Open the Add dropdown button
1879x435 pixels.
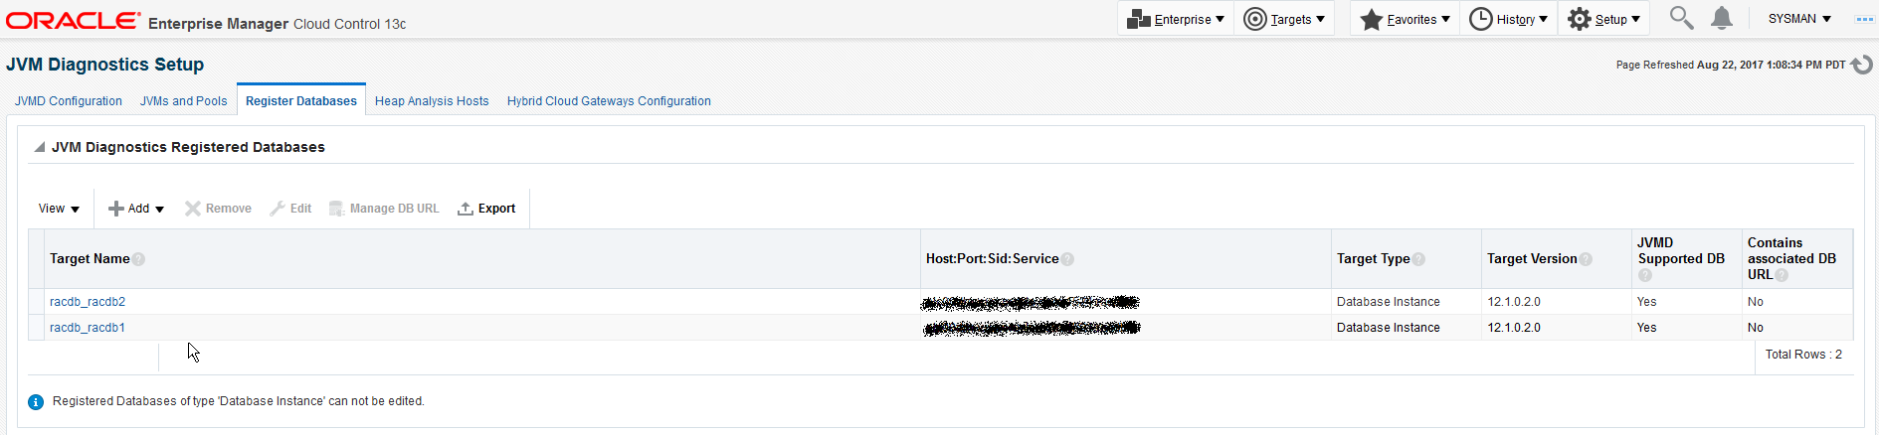tap(136, 209)
